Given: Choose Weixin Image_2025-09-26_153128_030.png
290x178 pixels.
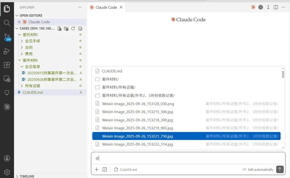Looking at the screenshot, I should click(186, 104).
